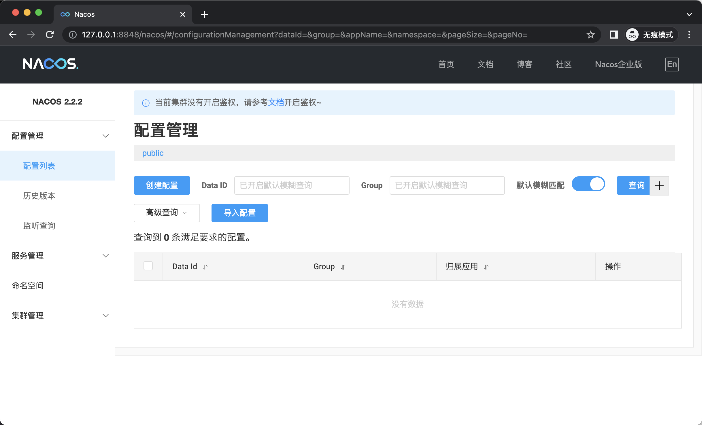Click the Data ID search input field

[292, 185]
